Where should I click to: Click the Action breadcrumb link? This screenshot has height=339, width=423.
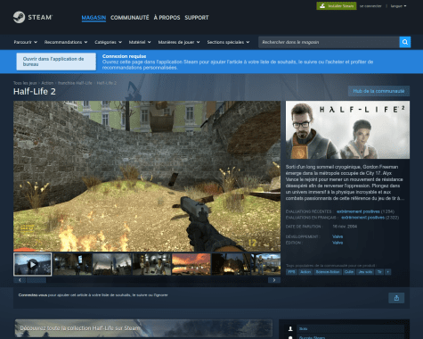47,83
